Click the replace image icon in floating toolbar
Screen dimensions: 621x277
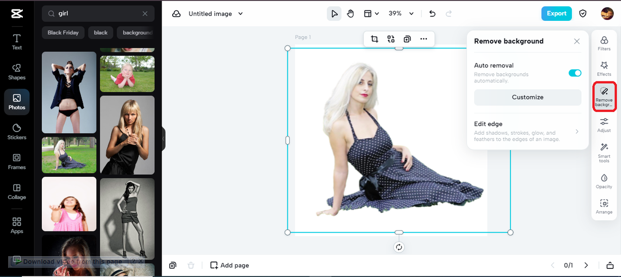pos(391,39)
